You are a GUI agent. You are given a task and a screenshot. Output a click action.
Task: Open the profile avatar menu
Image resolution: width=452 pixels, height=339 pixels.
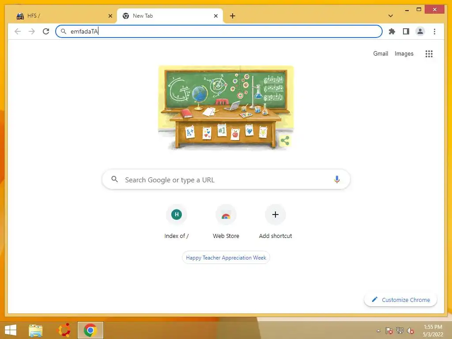(x=420, y=31)
